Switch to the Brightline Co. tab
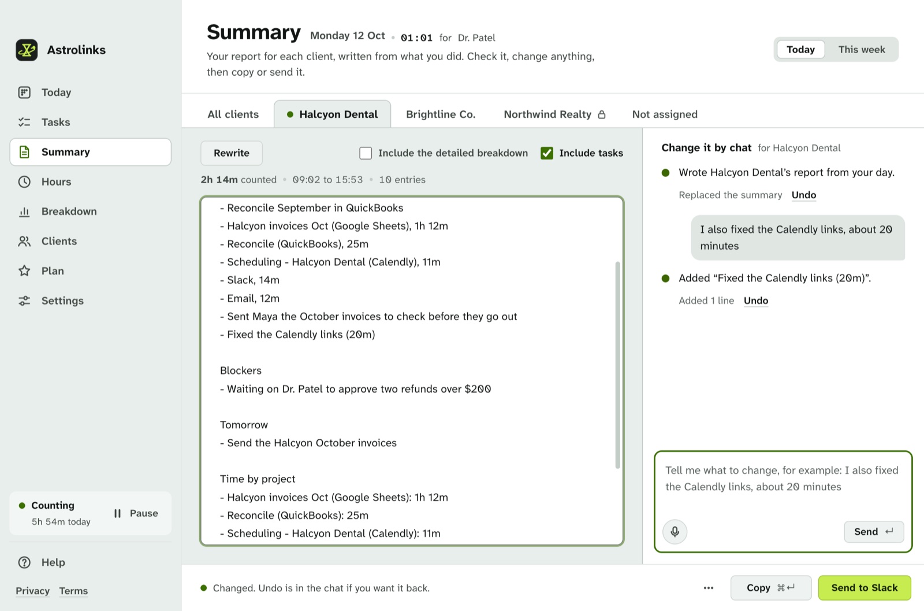The width and height of the screenshot is (924, 611). click(x=441, y=114)
